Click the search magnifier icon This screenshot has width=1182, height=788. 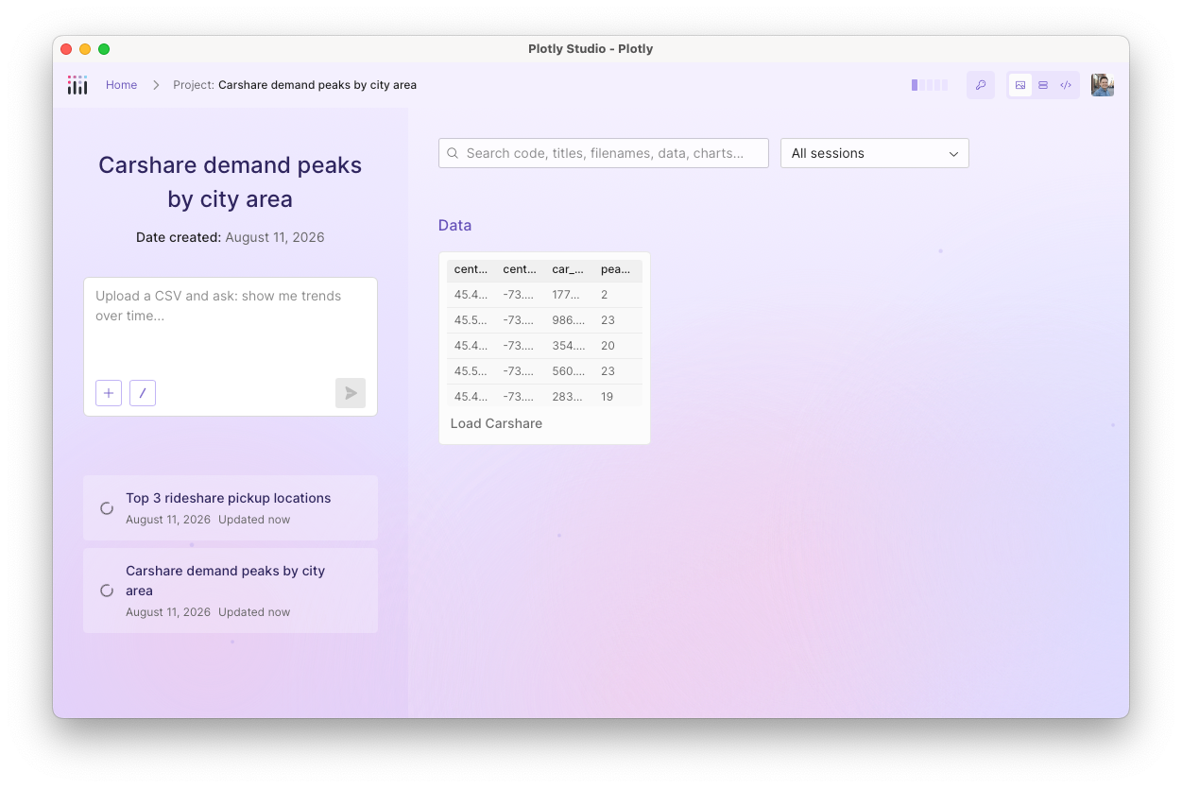453,153
